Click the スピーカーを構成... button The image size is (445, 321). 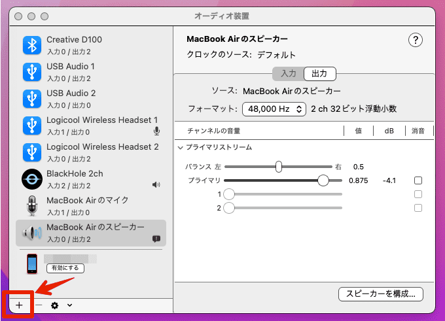[381, 294]
